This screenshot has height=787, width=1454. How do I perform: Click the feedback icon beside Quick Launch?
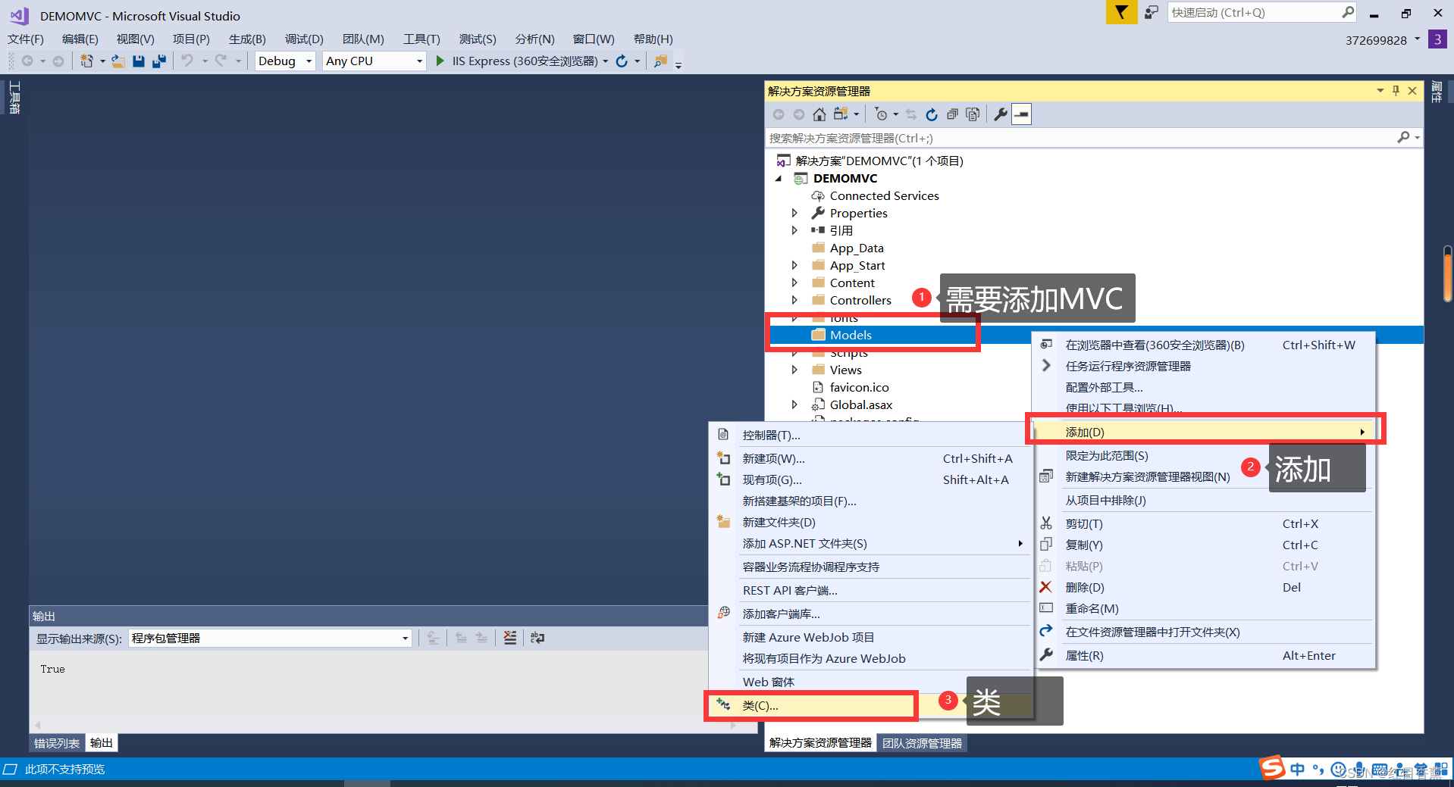coord(1152,12)
